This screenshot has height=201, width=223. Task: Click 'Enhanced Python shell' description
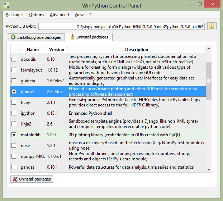[90, 113]
